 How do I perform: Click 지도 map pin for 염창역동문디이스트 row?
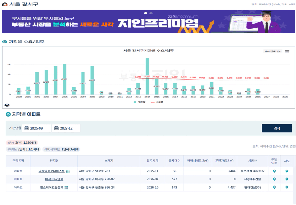pyautogui.click(x=287, y=171)
